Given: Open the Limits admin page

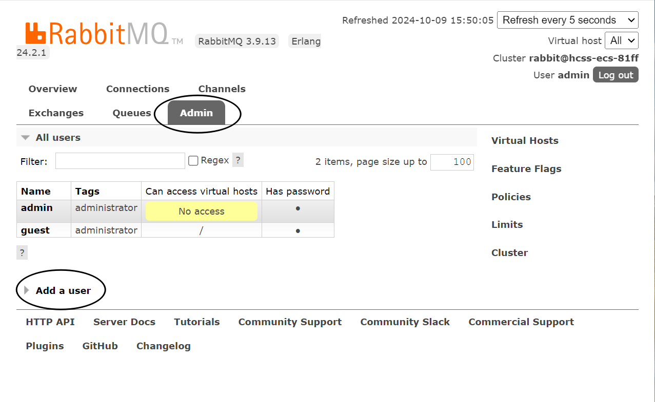Looking at the screenshot, I should click(507, 224).
